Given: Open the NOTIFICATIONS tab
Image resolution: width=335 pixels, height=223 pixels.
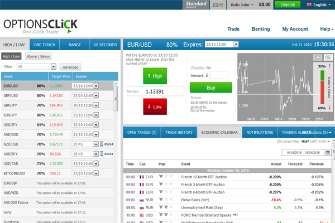Looking at the screenshot, I should (260, 132).
